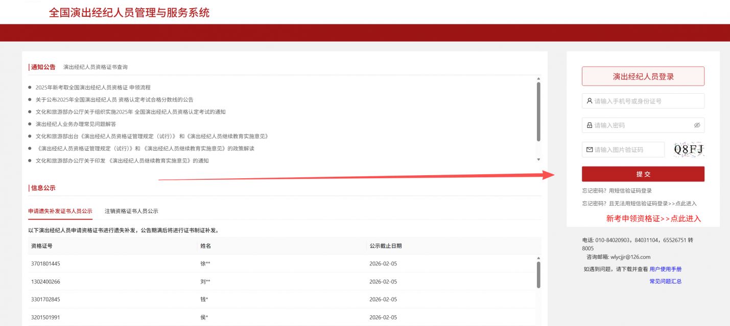This screenshot has width=730, height=326.
Task: Switch to the 通知公告 tab
Action: point(42,67)
